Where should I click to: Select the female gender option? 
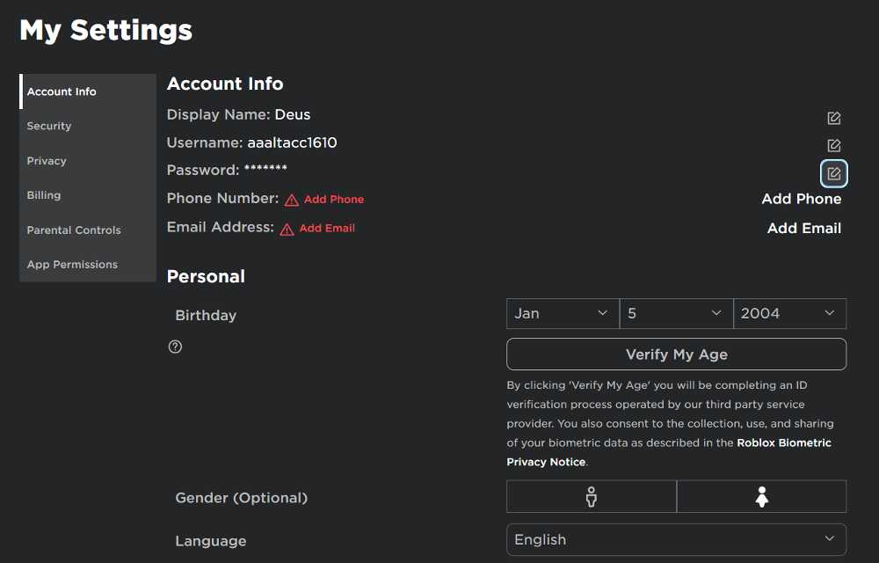point(761,496)
